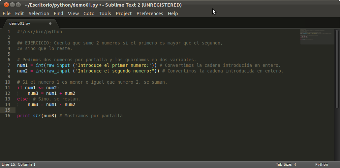Click 'num3 = num1 + num2' on line 12
This screenshot has height=168, width=340.
click(51, 93)
